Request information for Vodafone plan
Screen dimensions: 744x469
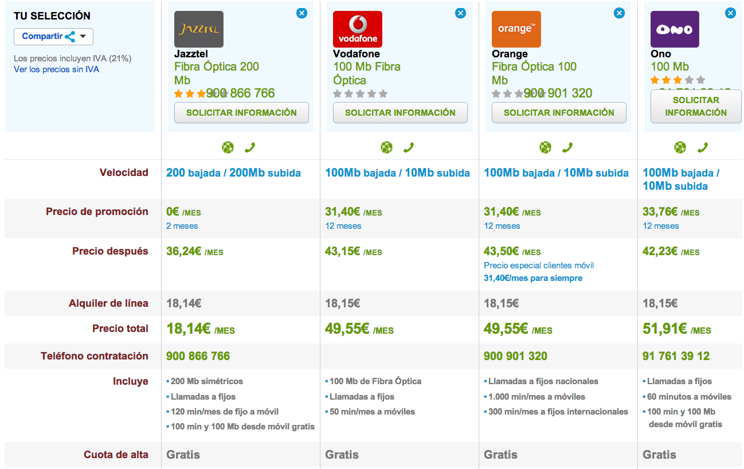[x=400, y=113]
